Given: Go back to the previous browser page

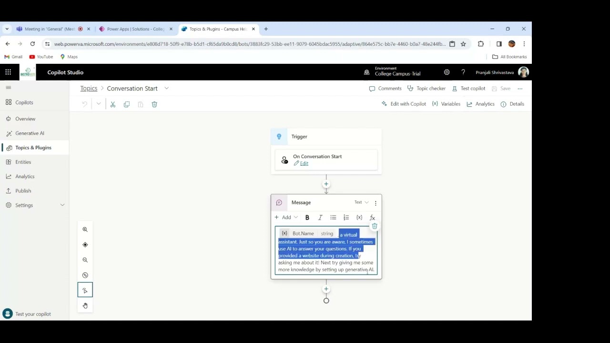Looking at the screenshot, I should coord(8,44).
